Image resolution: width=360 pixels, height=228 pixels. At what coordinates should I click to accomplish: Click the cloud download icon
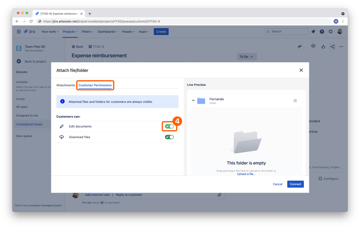(x=61, y=137)
